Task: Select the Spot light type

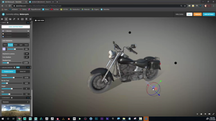Action: [21, 45]
